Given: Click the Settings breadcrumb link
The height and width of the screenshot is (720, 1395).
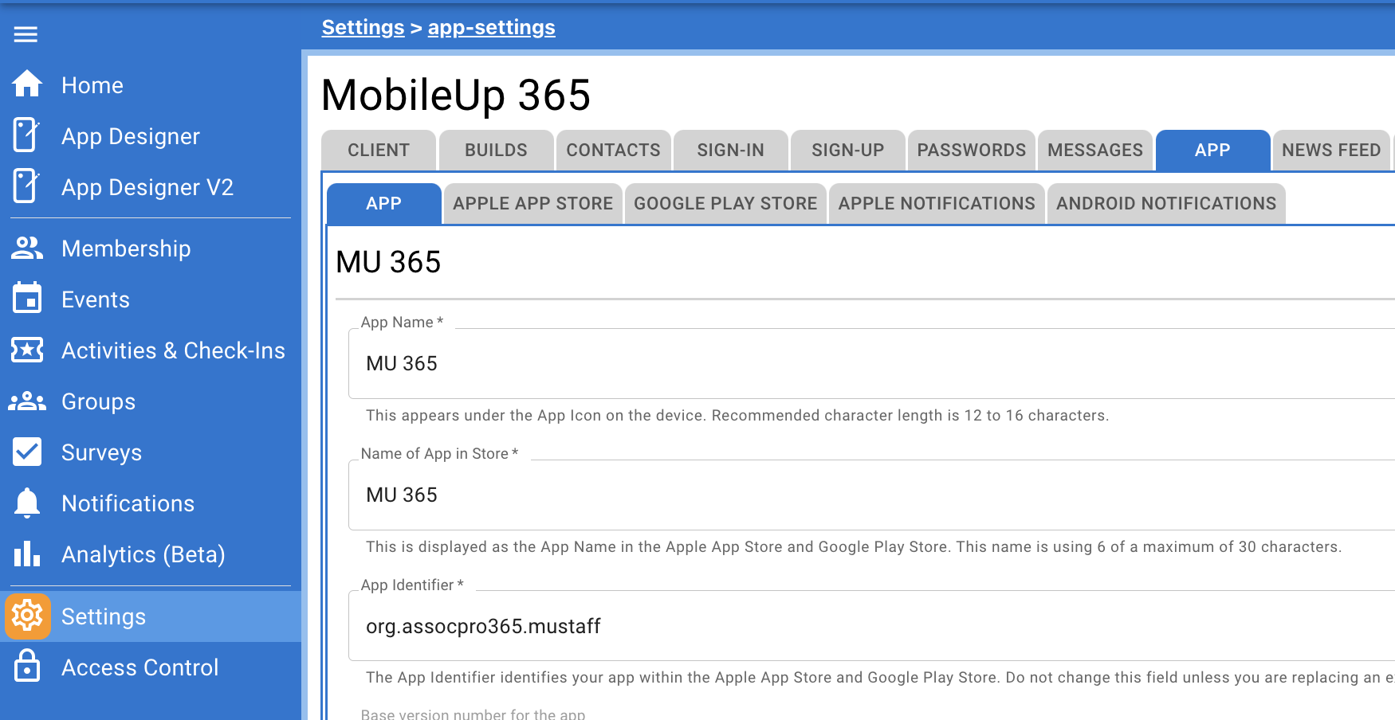Looking at the screenshot, I should click(x=362, y=26).
